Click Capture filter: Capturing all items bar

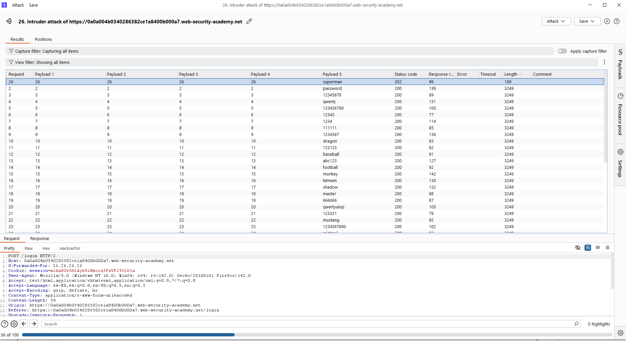pyautogui.click(x=279, y=51)
